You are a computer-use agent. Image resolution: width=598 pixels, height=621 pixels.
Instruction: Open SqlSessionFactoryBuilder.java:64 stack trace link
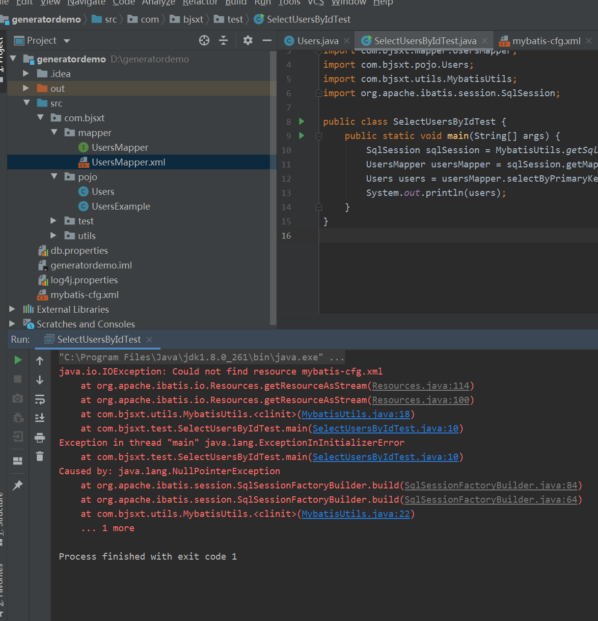click(490, 500)
